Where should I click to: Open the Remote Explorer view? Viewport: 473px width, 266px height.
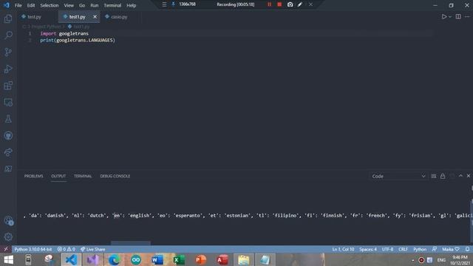pyautogui.click(x=8, y=103)
